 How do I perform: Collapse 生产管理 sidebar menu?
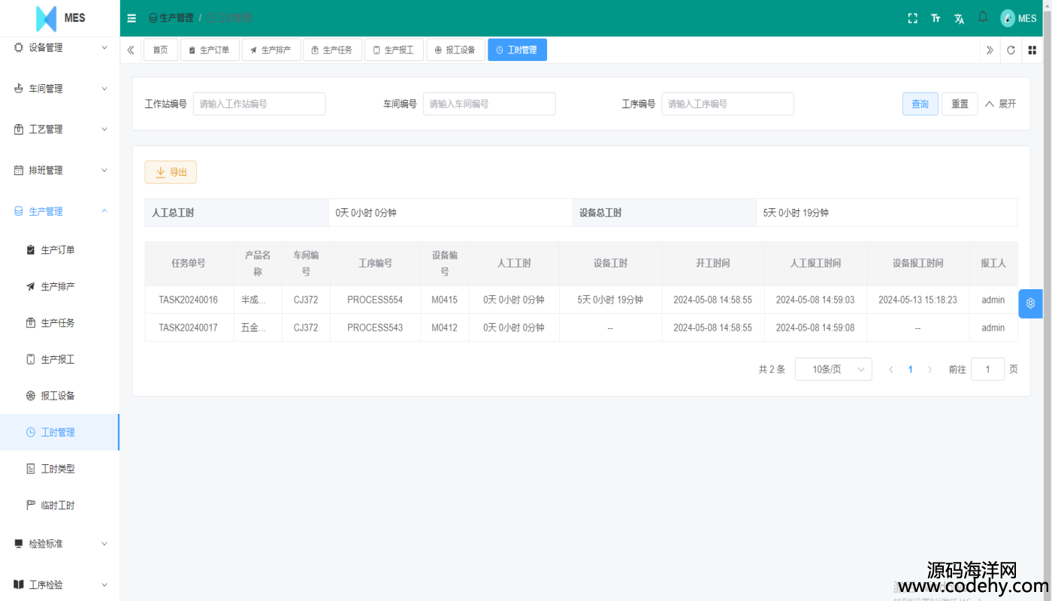60,211
